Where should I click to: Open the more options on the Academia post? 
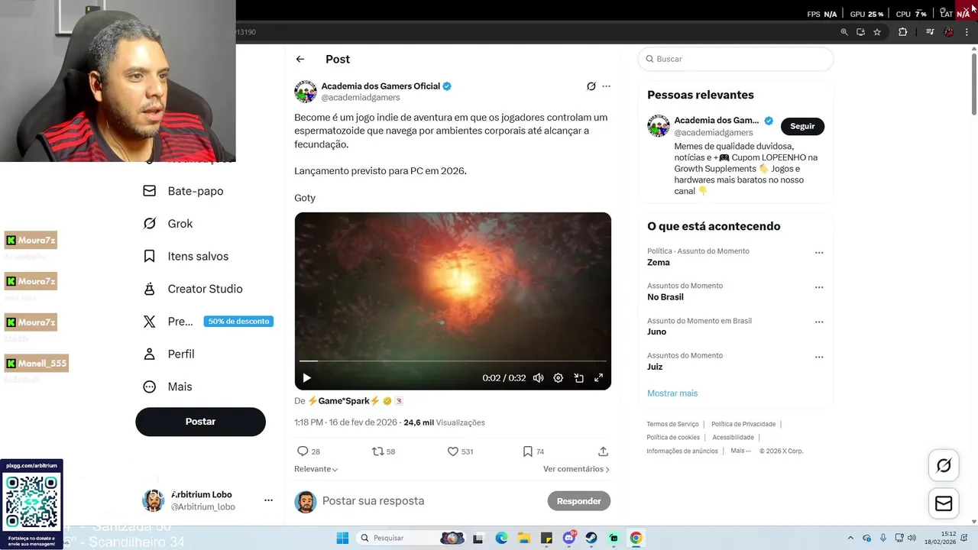click(x=606, y=86)
